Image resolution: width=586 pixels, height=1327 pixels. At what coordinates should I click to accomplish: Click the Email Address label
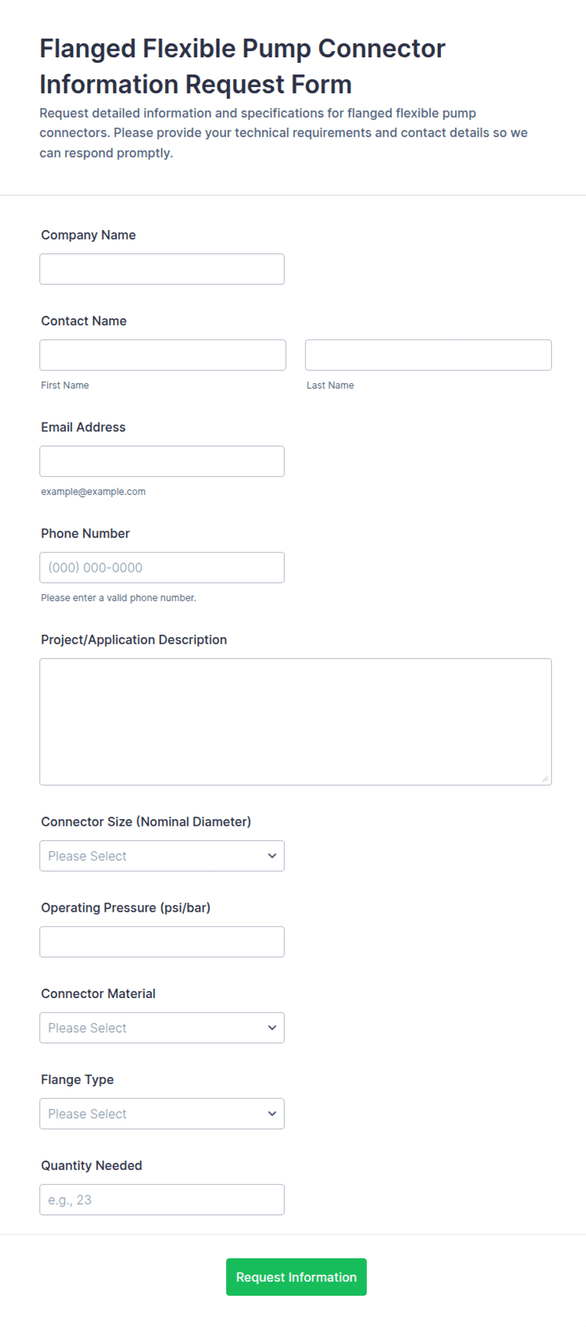(x=83, y=427)
